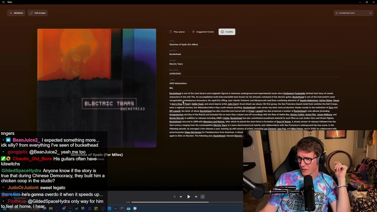Image resolution: width=377 pixels, height=212 pixels.
Task: Skip to next track
Action: pos(196,197)
